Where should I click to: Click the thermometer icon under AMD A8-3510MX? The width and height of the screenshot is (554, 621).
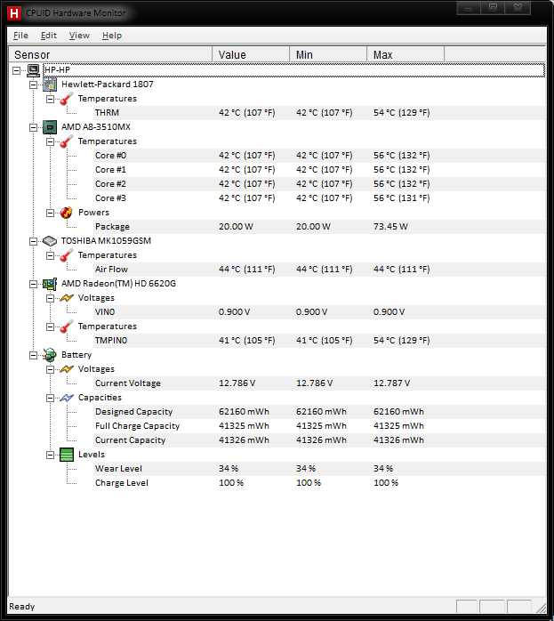pos(67,141)
